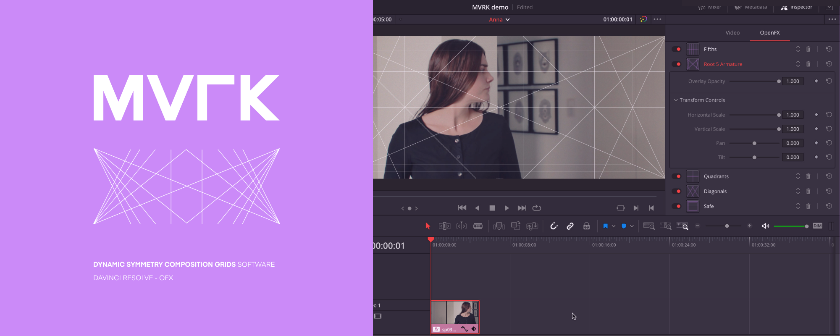
Task: Jump to first frame in viewer
Action: coord(462,208)
